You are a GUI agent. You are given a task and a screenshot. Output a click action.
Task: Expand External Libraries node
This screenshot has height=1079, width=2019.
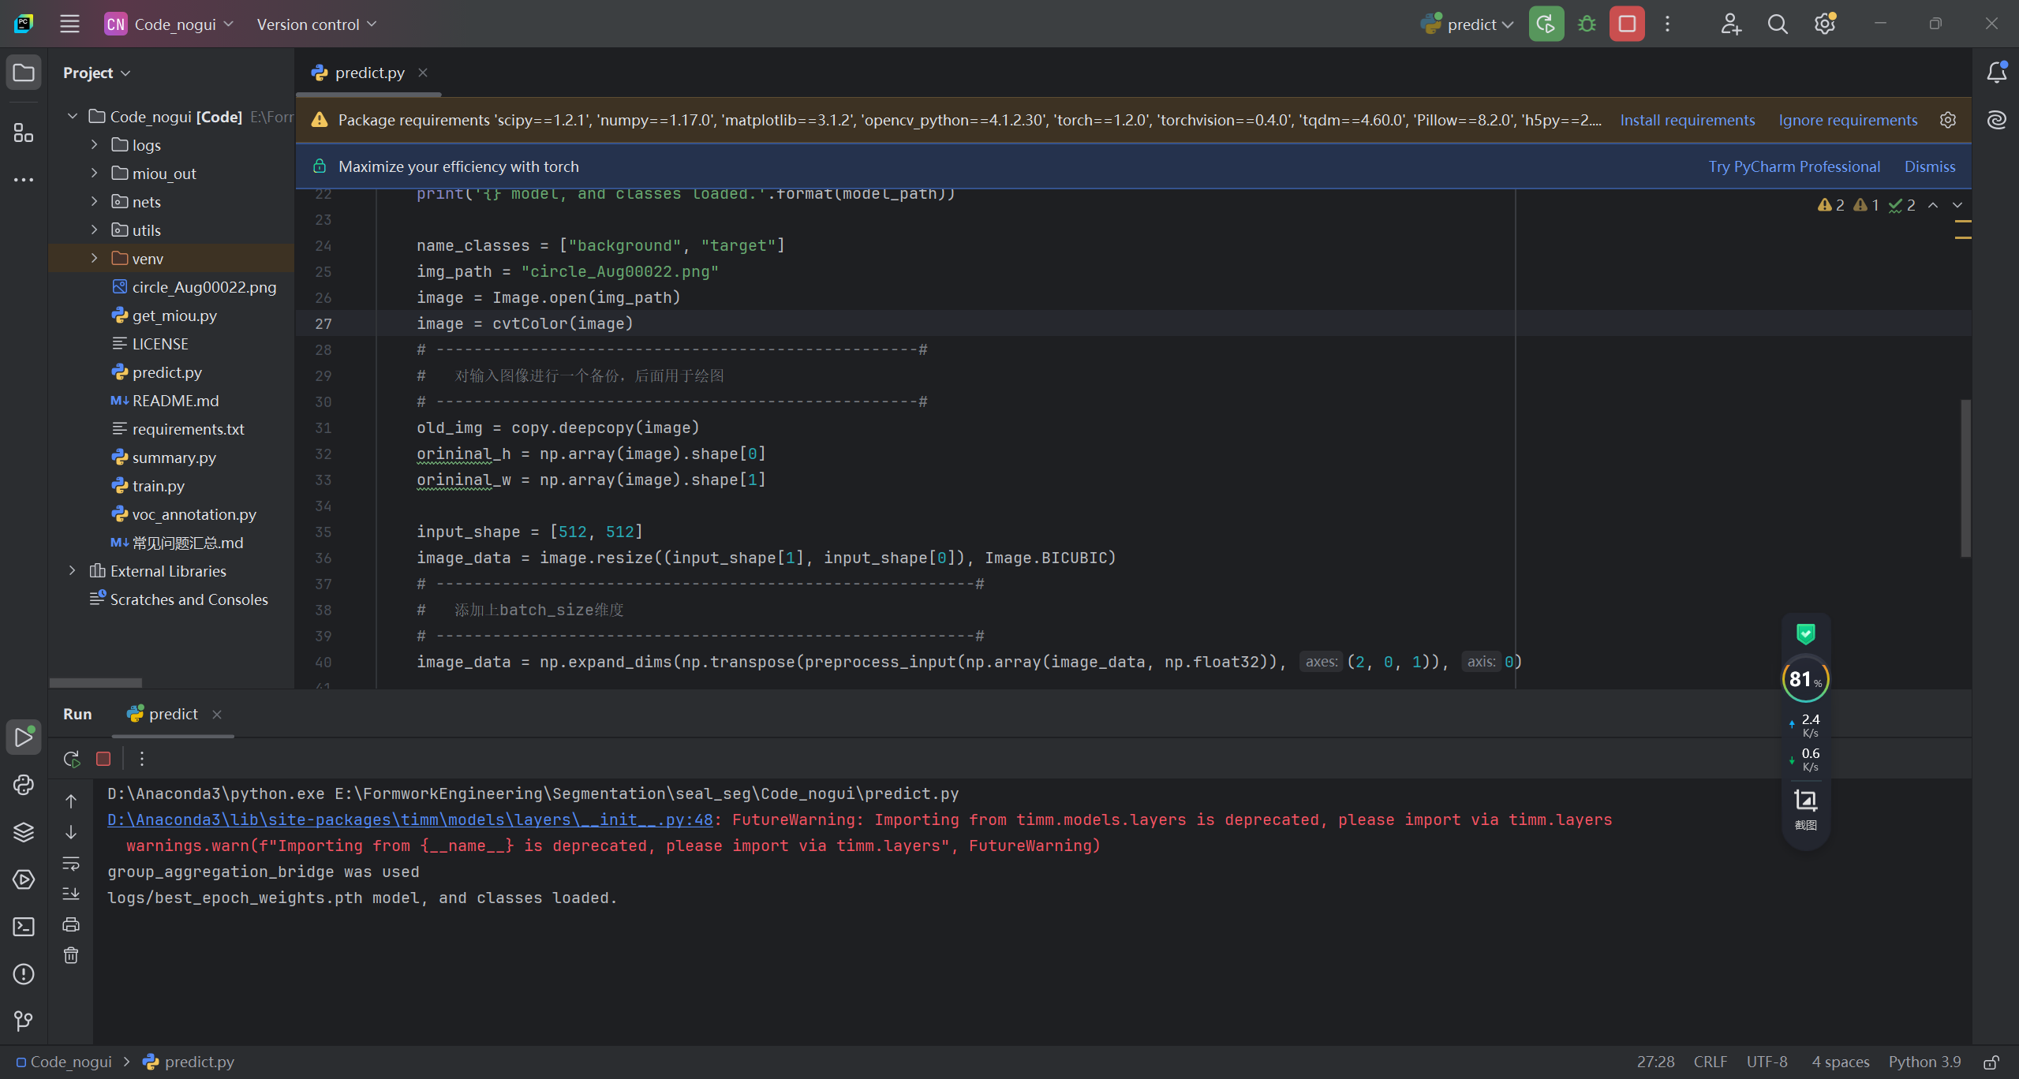(73, 571)
